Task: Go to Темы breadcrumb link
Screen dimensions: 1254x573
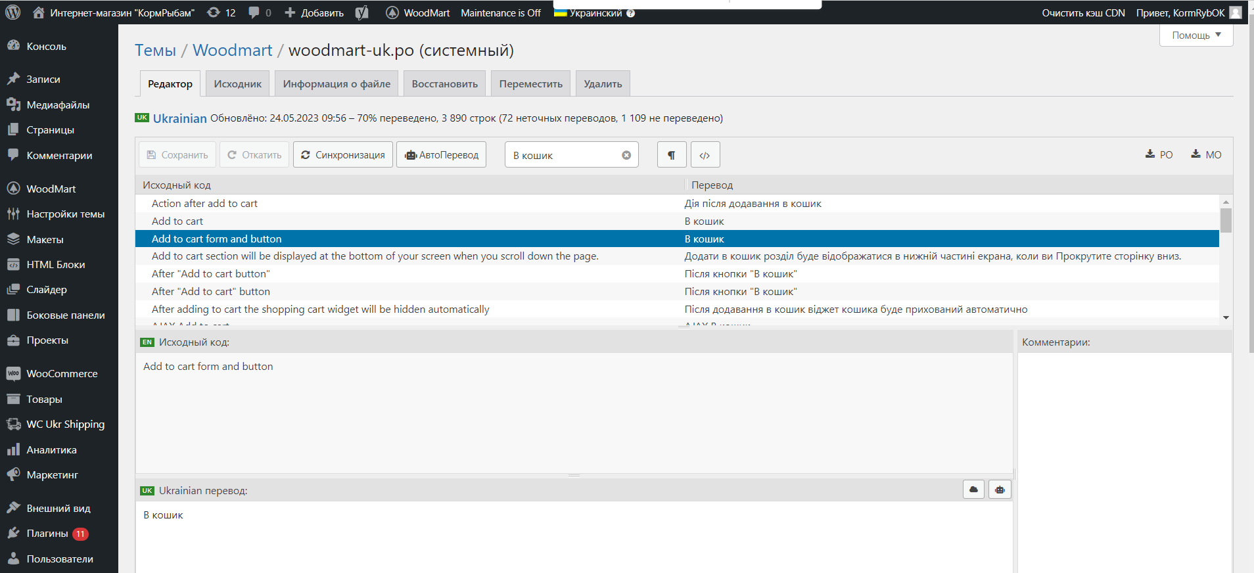Action: 155,50
